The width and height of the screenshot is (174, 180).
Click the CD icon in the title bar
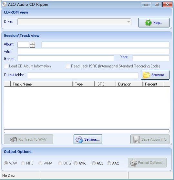tap(4, 4)
